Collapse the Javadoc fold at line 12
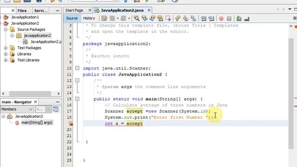Image resolution: width=297 pixels, height=167 pixels. (x=77, y=80)
